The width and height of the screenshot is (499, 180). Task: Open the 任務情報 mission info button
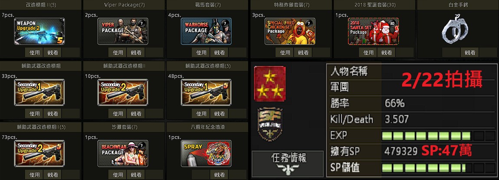pyautogui.click(x=288, y=164)
